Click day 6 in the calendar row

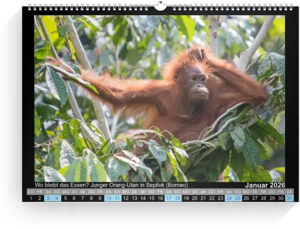(x=74, y=198)
